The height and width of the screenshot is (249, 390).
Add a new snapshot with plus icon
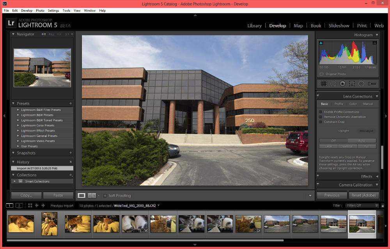71,153
